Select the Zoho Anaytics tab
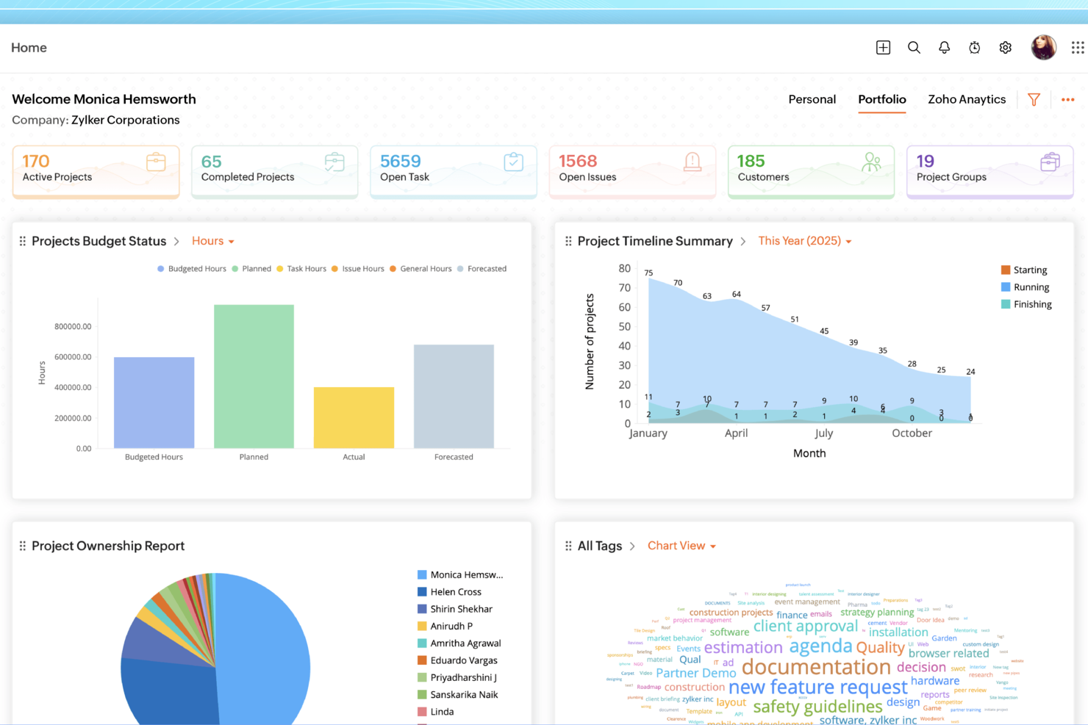 pyautogui.click(x=967, y=99)
